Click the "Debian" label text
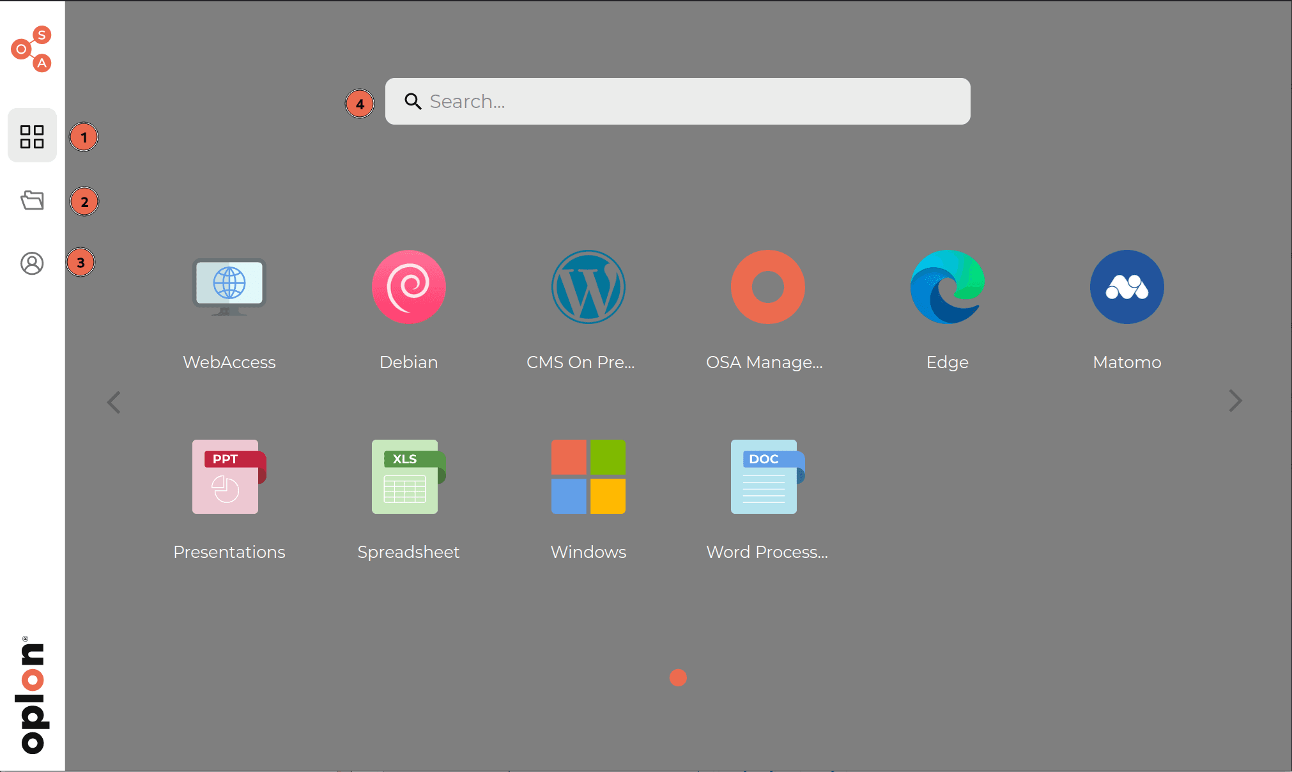 [x=409, y=362]
